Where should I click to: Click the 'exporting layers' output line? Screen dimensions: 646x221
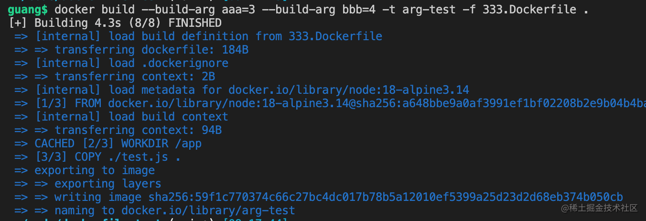tap(88, 184)
